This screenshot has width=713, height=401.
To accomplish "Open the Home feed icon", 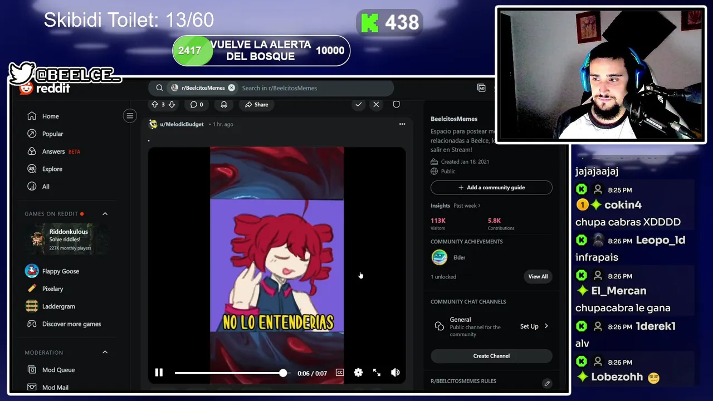I will pos(32,116).
